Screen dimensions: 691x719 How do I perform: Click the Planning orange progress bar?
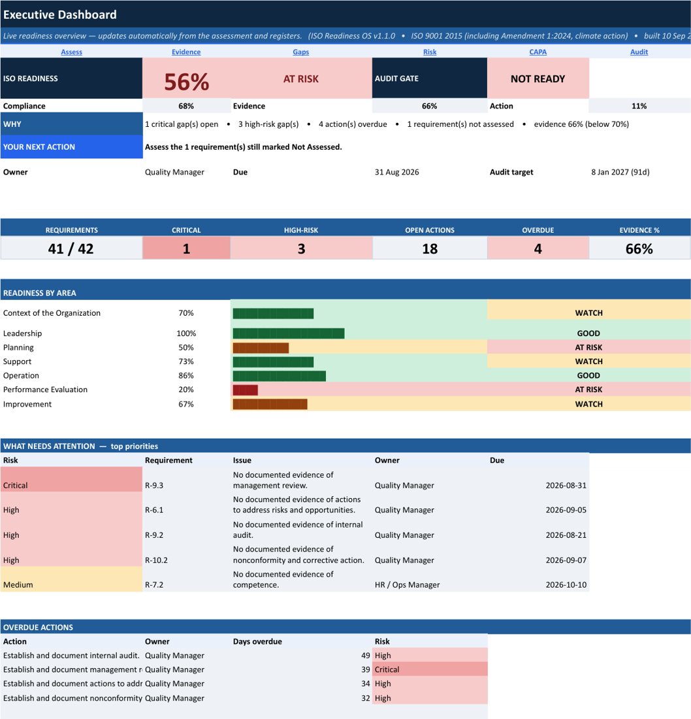tap(261, 348)
